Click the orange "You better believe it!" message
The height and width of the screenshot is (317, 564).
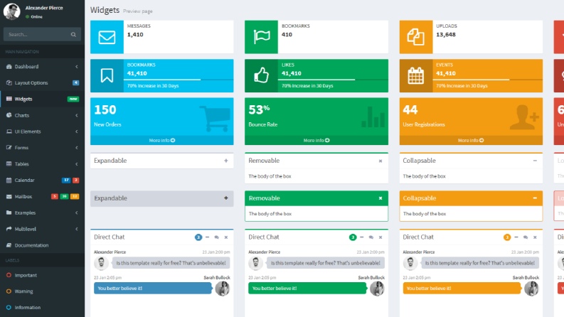click(462, 289)
